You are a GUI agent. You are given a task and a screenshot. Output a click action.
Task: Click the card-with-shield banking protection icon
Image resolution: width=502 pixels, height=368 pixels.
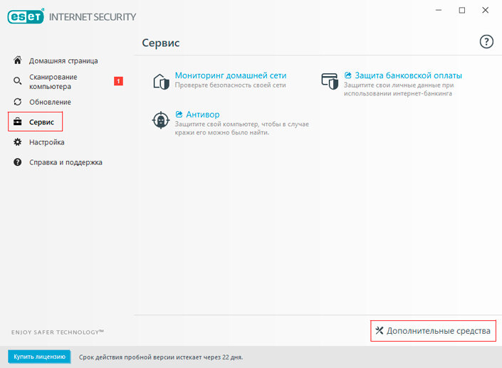click(330, 81)
